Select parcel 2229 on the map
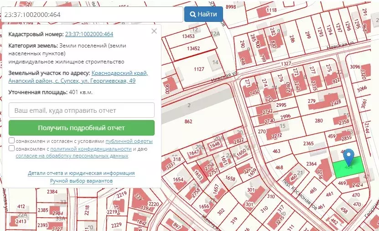Screen dimensions: 379x231 pos(116,225)
